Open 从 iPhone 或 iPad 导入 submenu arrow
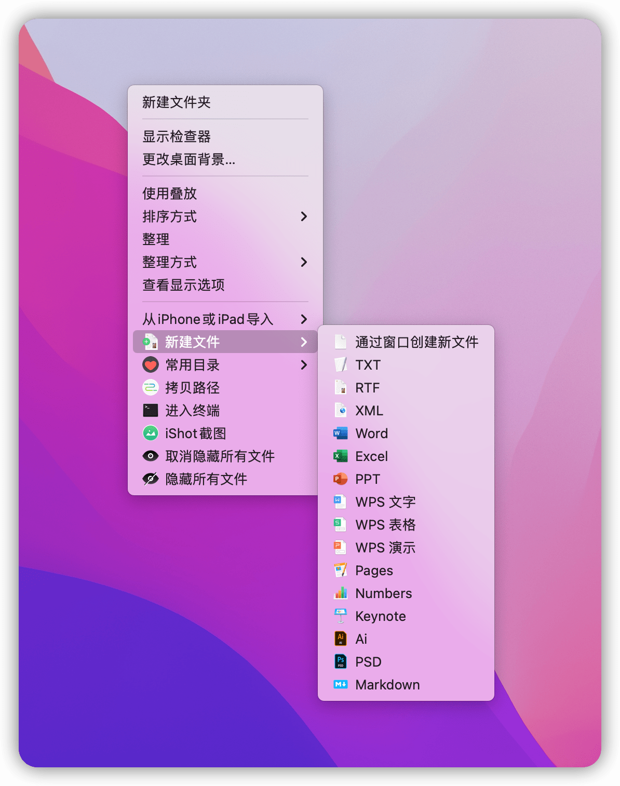The image size is (620, 786). 304,319
